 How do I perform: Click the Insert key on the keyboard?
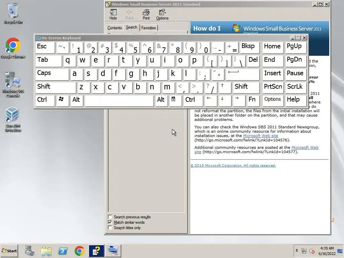tap(273, 74)
